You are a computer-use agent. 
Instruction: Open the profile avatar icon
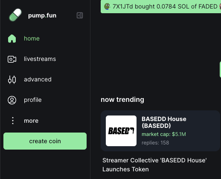(12, 100)
